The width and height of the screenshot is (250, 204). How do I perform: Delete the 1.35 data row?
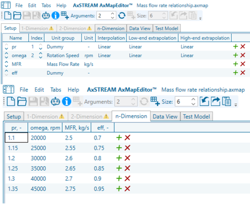(127, 189)
